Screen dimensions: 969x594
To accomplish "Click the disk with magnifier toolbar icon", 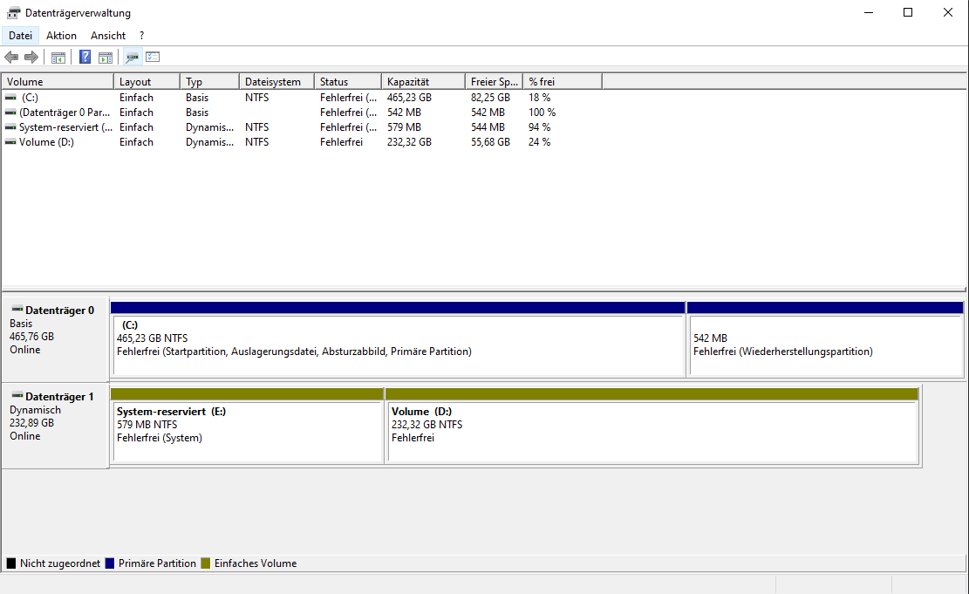I will pos(132,58).
